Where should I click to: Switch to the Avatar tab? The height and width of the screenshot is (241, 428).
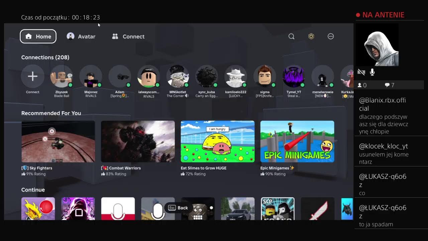[x=81, y=36]
